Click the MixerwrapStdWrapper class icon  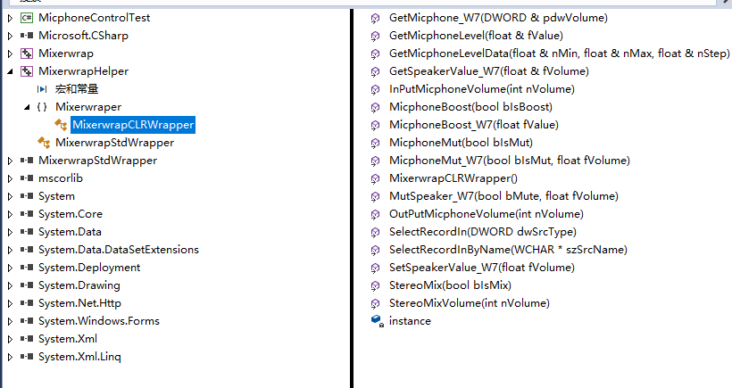pos(44,142)
